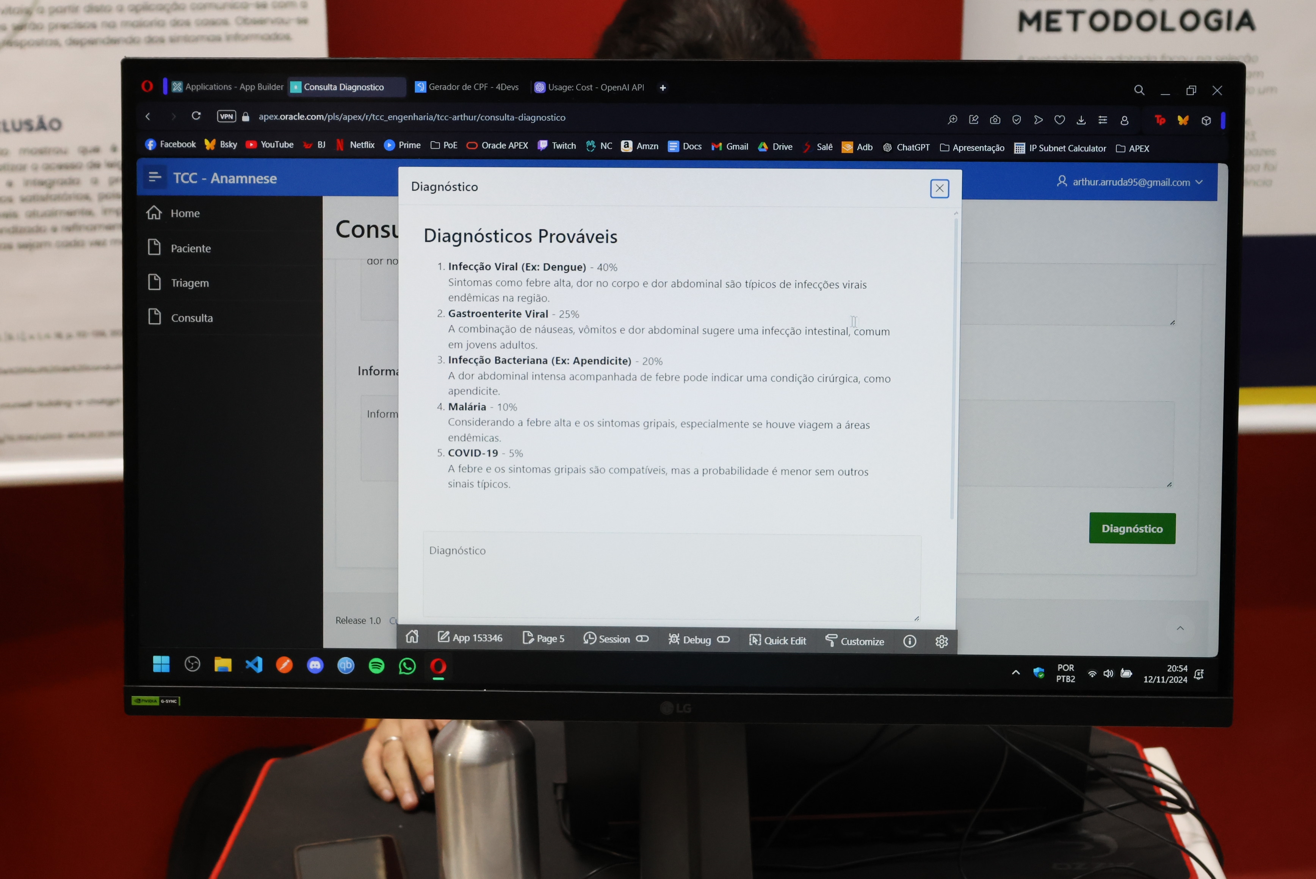Expand the Apresentação bookmarks folder
This screenshot has height=879, width=1316.
[x=972, y=148]
